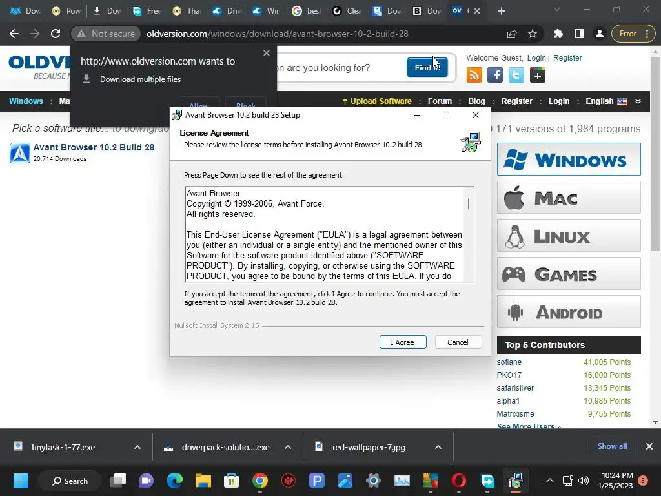Click the Avant setup installer taskbar icon
The image size is (661, 496).
tap(516, 480)
